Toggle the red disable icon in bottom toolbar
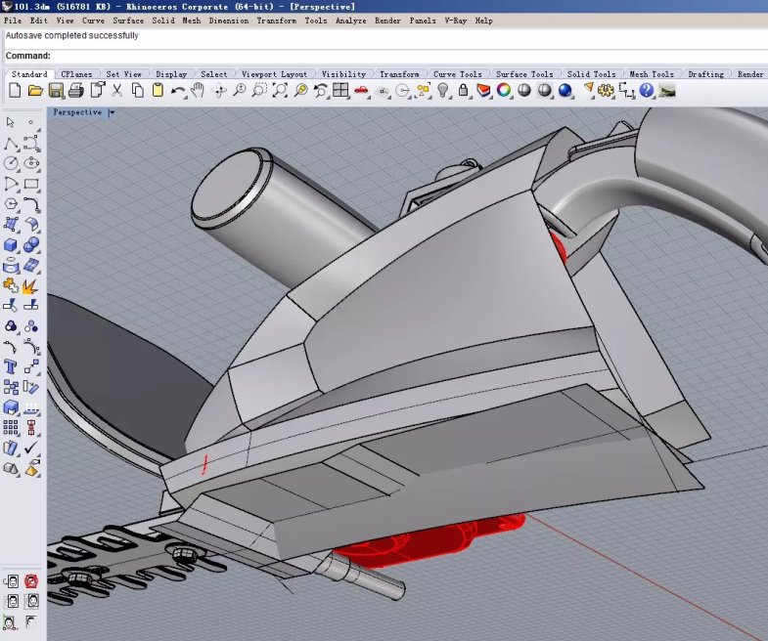The image size is (768, 641). coord(31,582)
